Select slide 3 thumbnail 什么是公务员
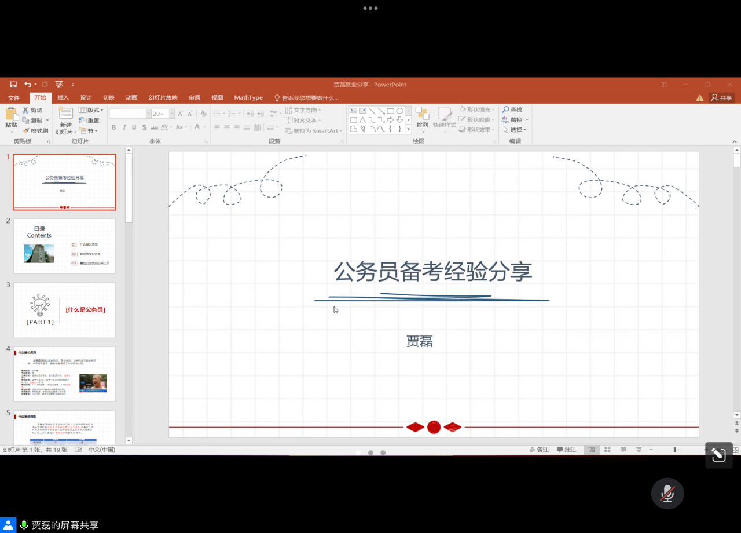This screenshot has width=741, height=533. [64, 310]
